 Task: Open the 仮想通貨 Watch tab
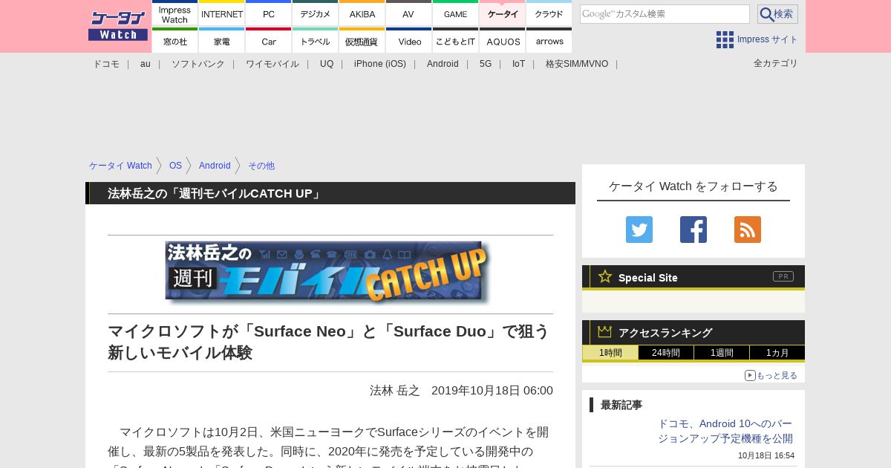pos(362,40)
